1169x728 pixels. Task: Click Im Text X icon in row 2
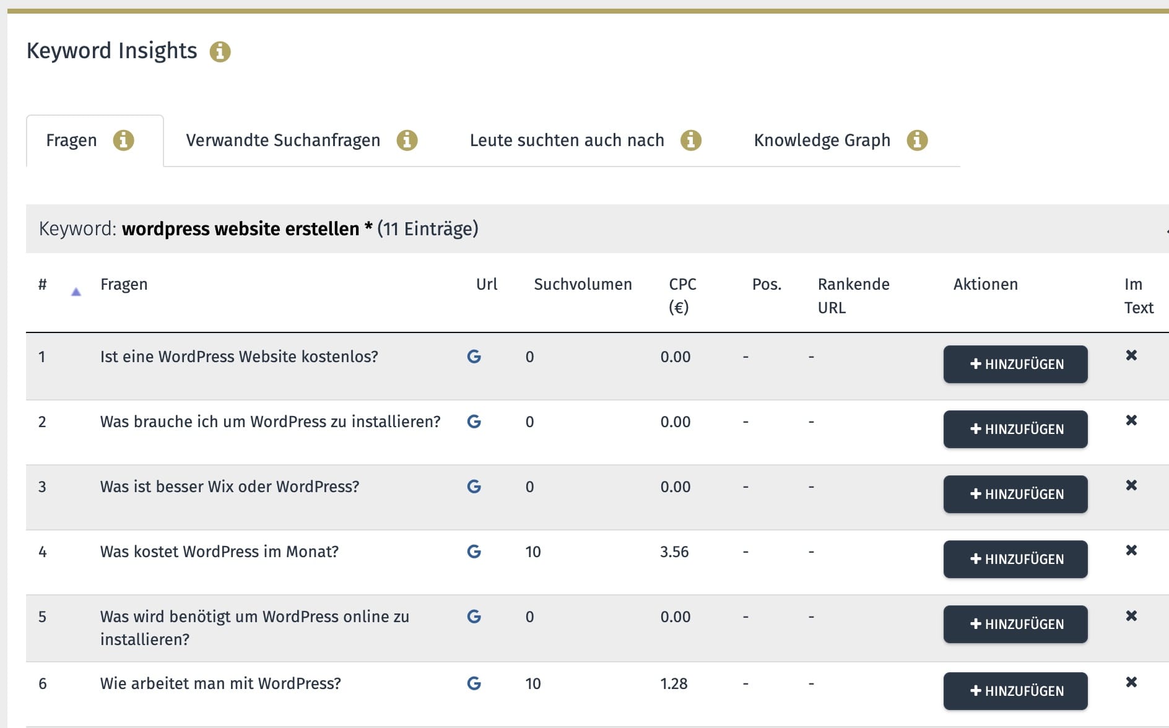(x=1131, y=420)
